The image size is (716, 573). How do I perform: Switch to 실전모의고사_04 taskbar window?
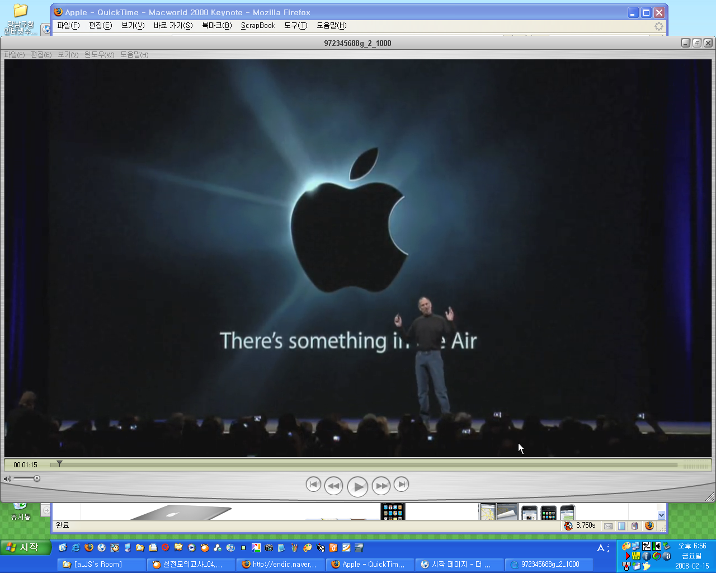[191, 565]
